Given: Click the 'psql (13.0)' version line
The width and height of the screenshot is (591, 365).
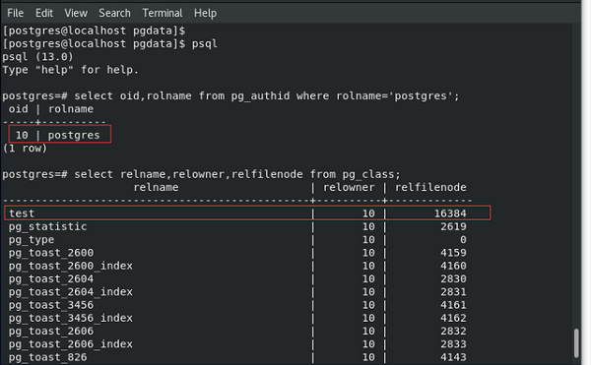Looking at the screenshot, I should pos(37,57).
